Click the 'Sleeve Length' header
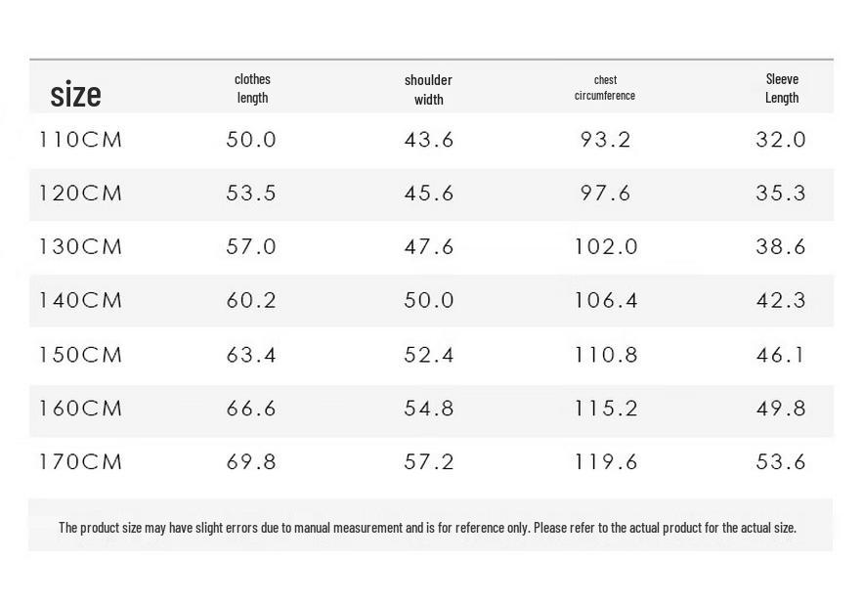This screenshot has height=605, width=863. pos(782,89)
